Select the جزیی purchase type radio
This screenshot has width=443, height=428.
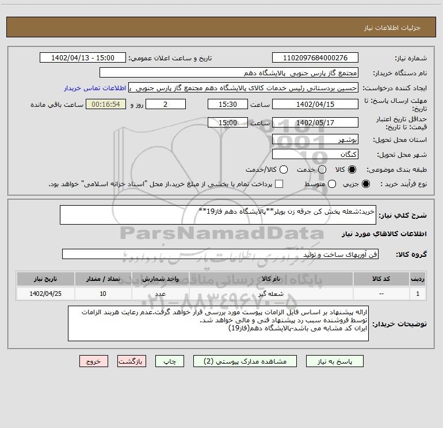365,184
